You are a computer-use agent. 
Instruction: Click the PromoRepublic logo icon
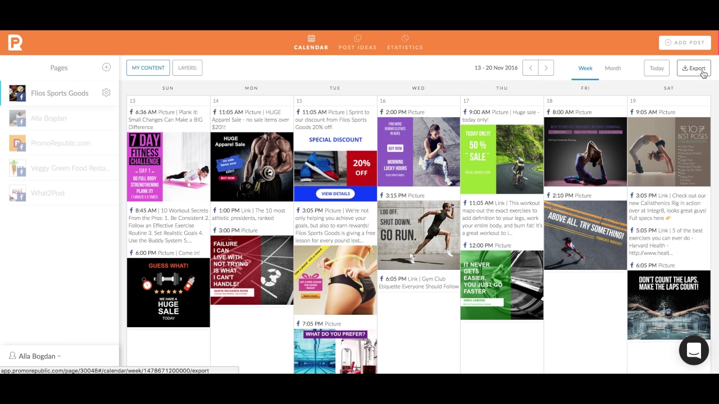tap(15, 43)
